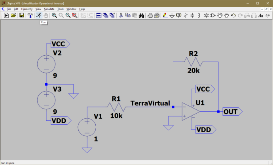
Task: Open the Find binoculars tool
Action: coord(140,15)
